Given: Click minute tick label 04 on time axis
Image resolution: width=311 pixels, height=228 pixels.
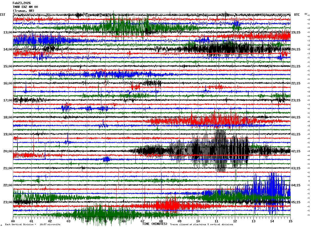Looking at the screenshot, I should [x=87, y=221].
